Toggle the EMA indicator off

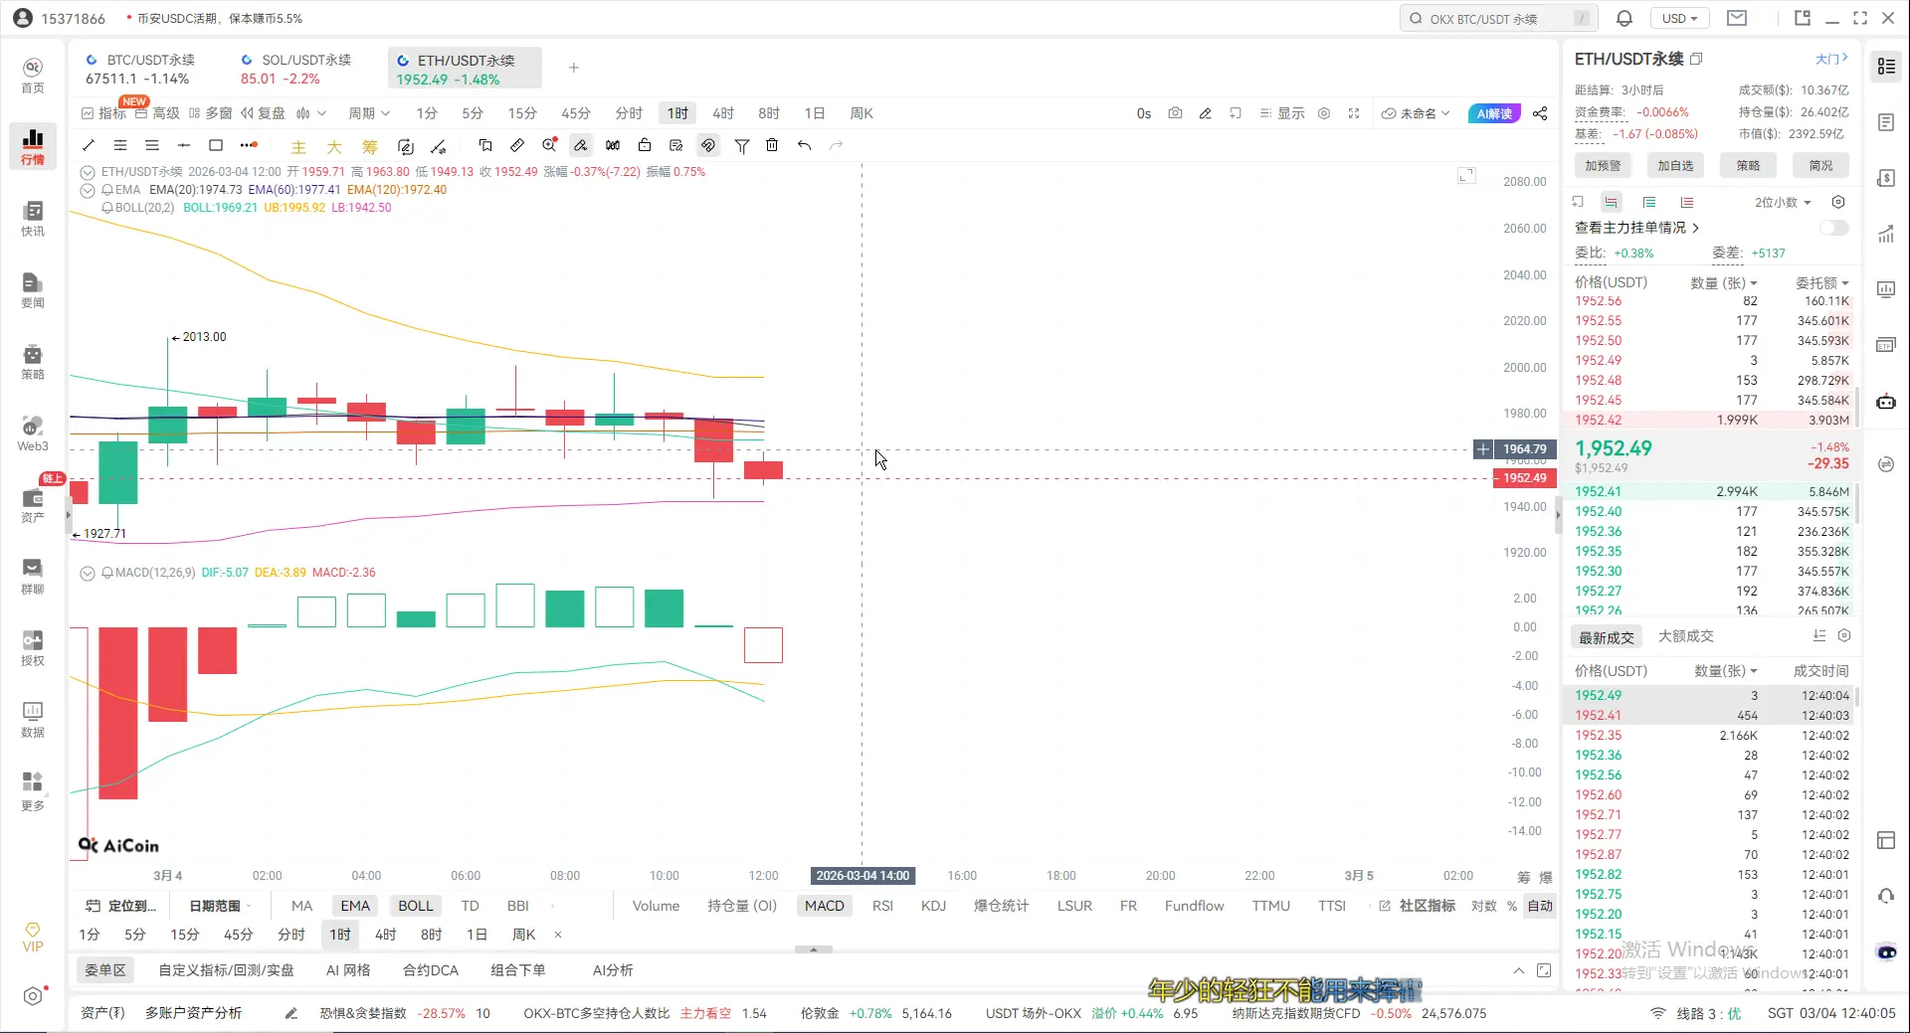[355, 906]
